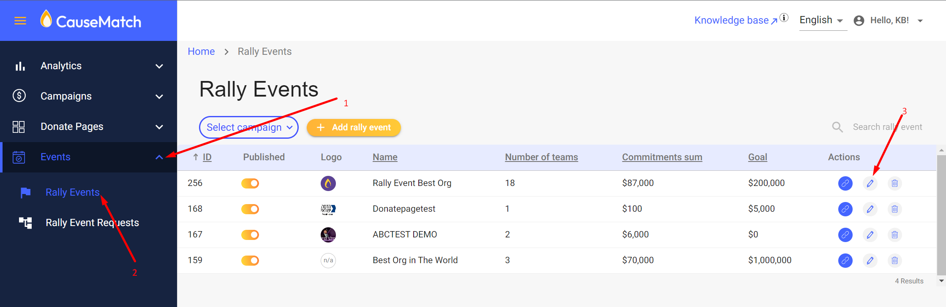946x307 pixels.
Task: Click the CauseMatch flame logo
Action: pyautogui.click(x=46, y=19)
